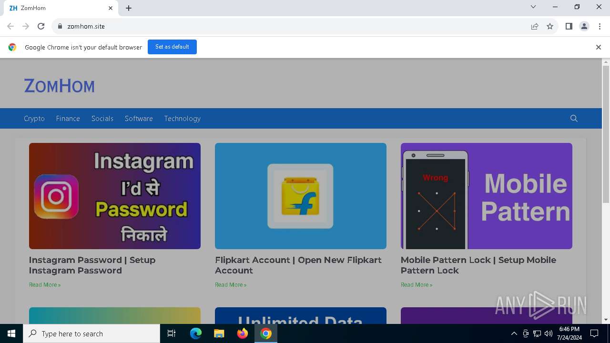Open the notification center icon

tap(594, 333)
